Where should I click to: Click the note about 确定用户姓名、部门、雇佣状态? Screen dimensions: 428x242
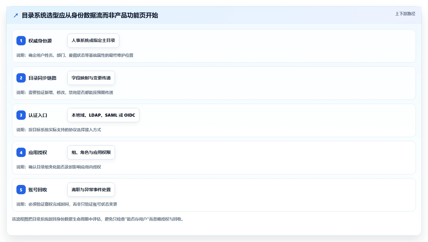tap(75, 55)
